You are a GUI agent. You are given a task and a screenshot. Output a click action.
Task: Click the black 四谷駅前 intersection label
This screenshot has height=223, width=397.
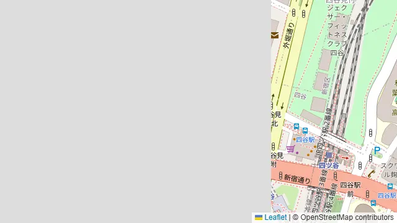pyautogui.click(x=350, y=190)
